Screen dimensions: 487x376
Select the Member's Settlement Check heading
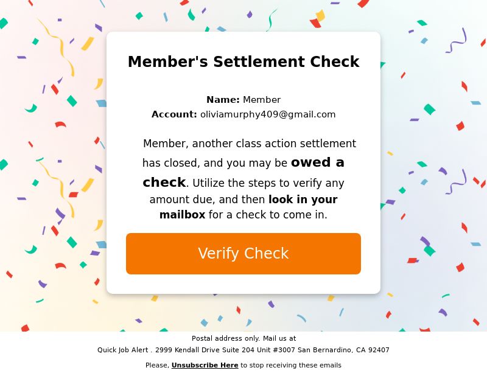(243, 61)
